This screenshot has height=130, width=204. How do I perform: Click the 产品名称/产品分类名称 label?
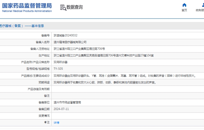pos(35,62)
